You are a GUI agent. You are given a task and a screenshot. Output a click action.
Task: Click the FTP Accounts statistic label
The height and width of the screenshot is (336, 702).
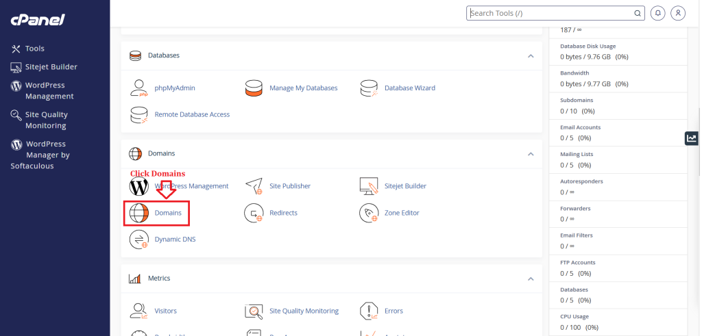[578, 263]
